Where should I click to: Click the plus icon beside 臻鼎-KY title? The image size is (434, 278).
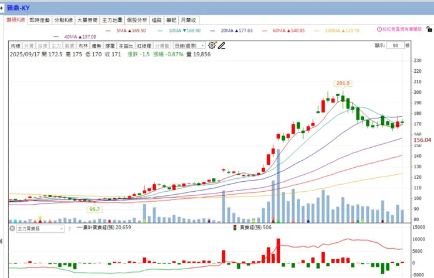pyautogui.click(x=1, y=8)
